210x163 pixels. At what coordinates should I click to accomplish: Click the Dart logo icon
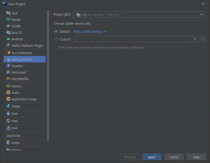coord(8,114)
